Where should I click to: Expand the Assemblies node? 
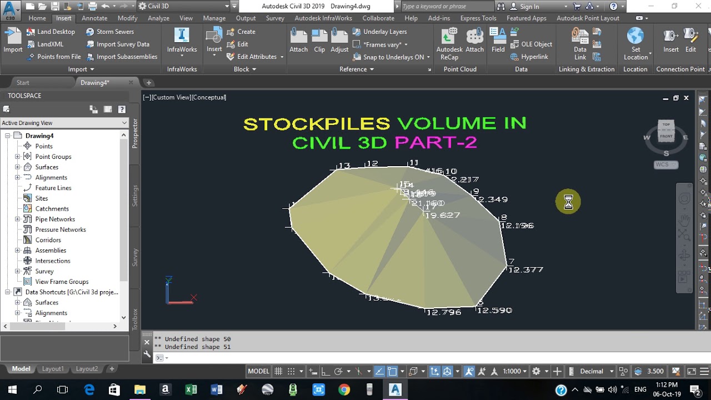(x=17, y=251)
